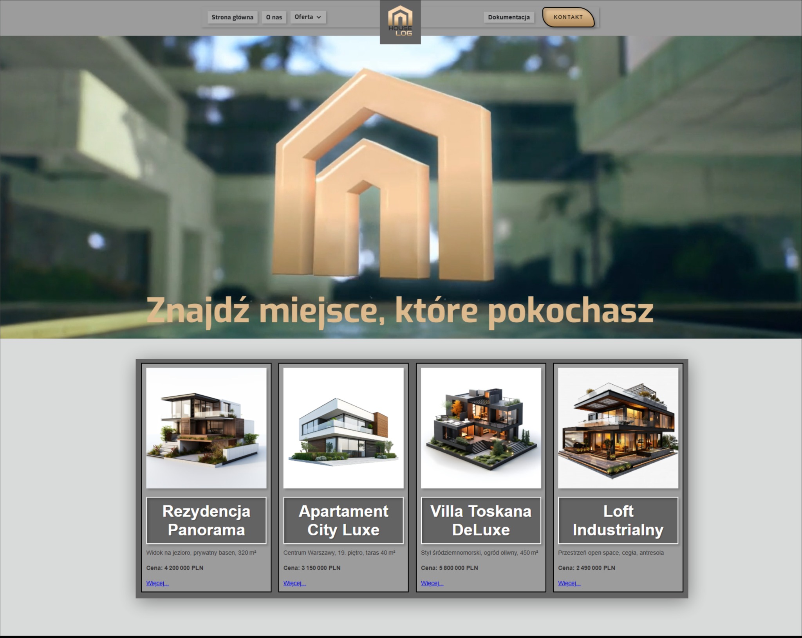Go to Dokumentacja from the top bar
The width and height of the screenshot is (802, 638).
pyautogui.click(x=509, y=17)
